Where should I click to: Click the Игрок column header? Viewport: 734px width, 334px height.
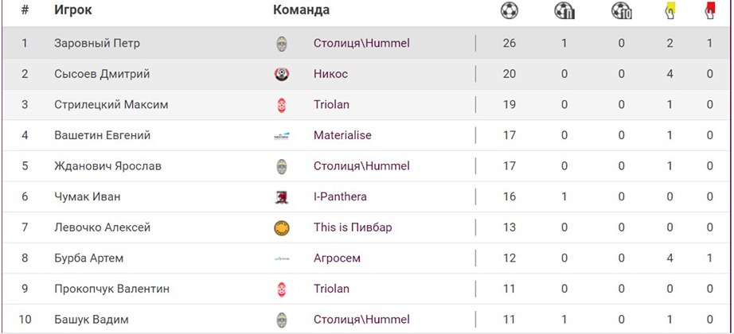point(73,10)
